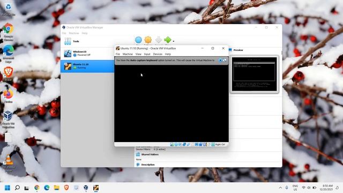
Task: Click the New machine blue toolbar icon
Action: [138, 40]
